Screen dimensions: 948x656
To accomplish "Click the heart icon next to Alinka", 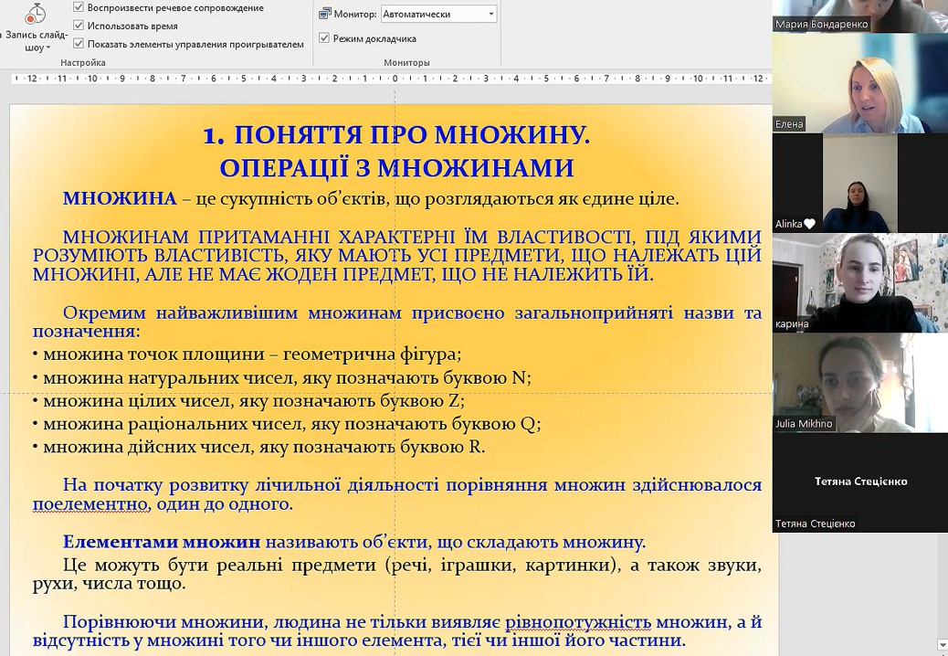I will 809,225.
